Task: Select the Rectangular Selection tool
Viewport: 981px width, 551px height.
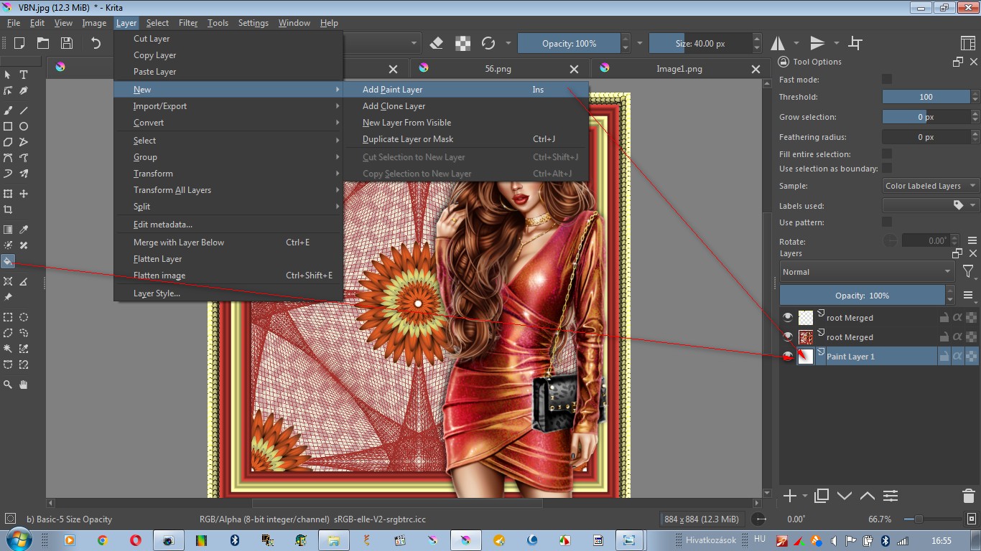Action: click(x=8, y=317)
